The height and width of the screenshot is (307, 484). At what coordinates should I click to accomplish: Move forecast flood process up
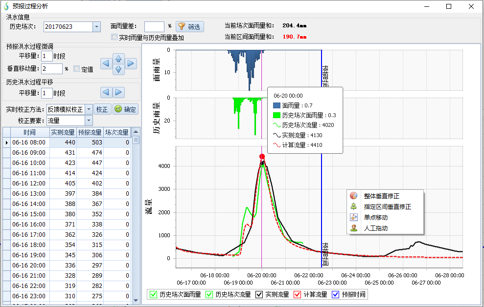(x=118, y=59)
